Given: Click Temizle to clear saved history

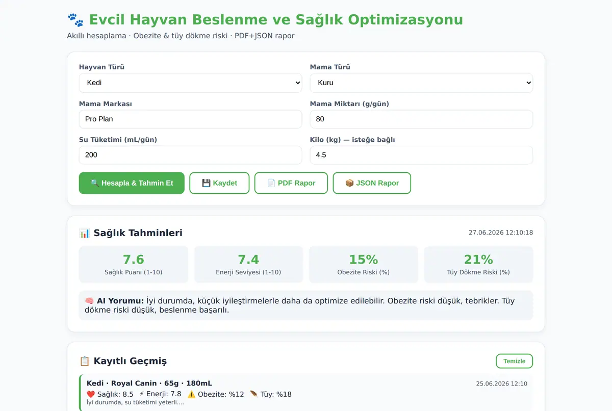Looking at the screenshot, I should 514,361.
